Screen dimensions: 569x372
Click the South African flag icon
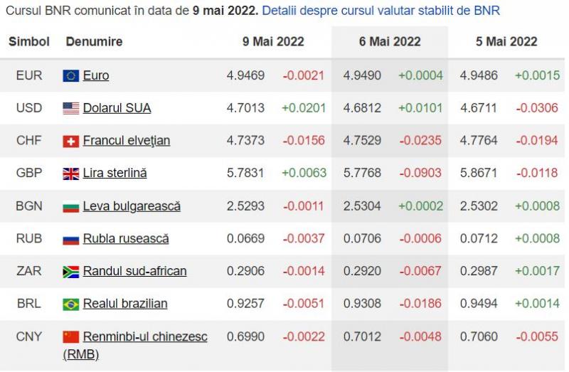tap(70, 271)
